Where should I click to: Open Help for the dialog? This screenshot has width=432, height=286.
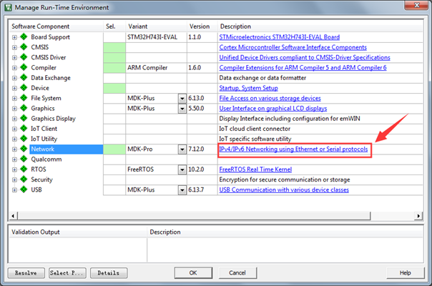pos(406,273)
